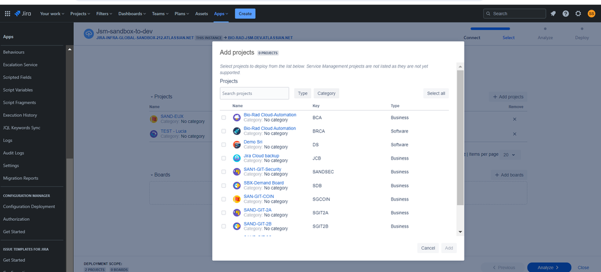This screenshot has width=601, height=272.
Task: Click the sidebar scroll-up arrow
Action: (x=69, y=49)
